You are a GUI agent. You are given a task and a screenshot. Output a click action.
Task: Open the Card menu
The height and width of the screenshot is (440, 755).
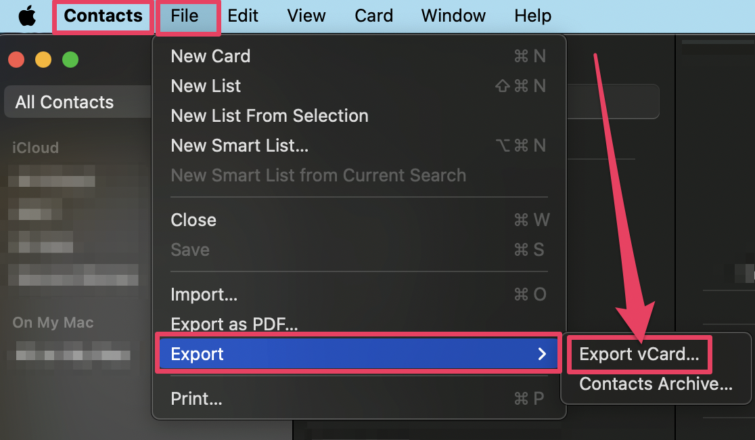[373, 16]
